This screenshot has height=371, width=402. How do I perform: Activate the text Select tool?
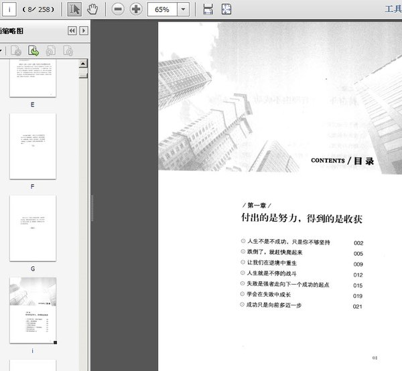pos(74,9)
